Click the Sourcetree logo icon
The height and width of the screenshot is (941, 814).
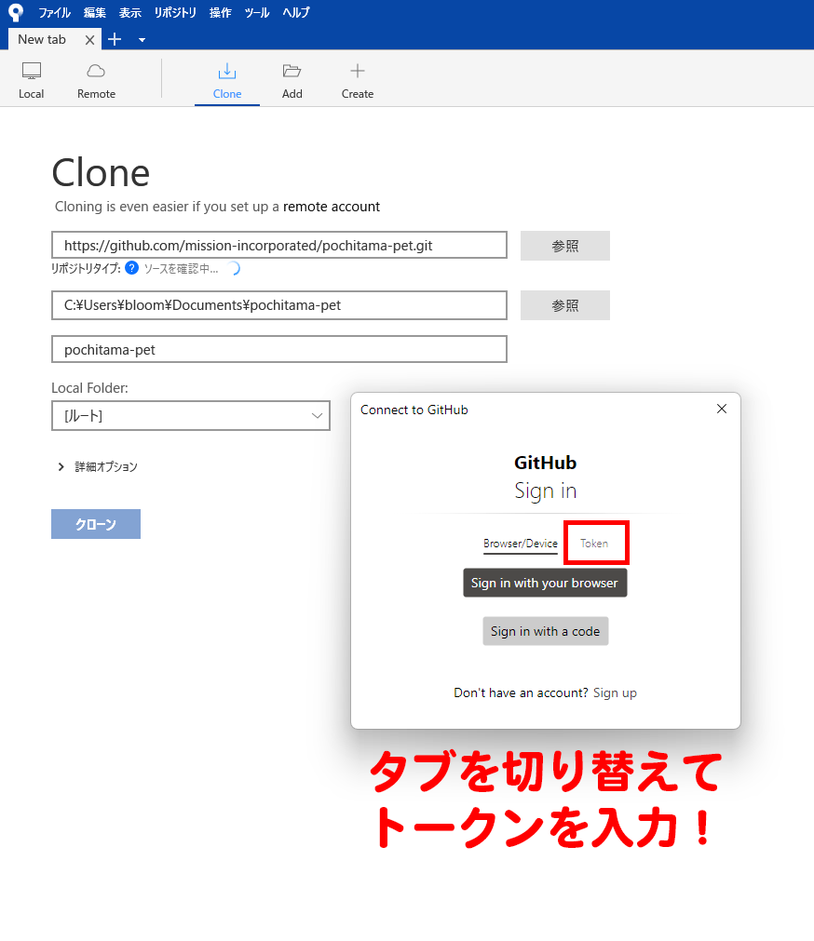[x=15, y=12]
